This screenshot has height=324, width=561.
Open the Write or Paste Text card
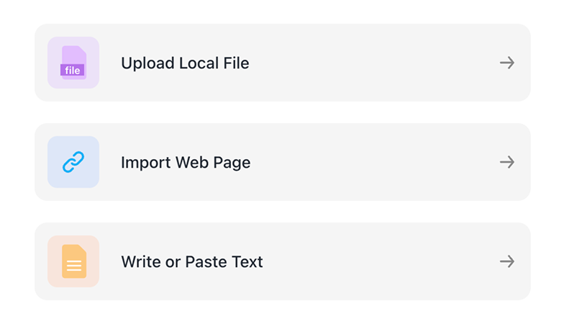coord(283,261)
